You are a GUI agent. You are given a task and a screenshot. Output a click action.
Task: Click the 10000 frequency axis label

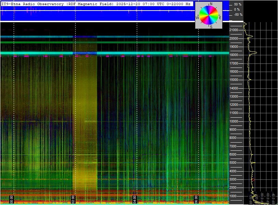pos(234,121)
